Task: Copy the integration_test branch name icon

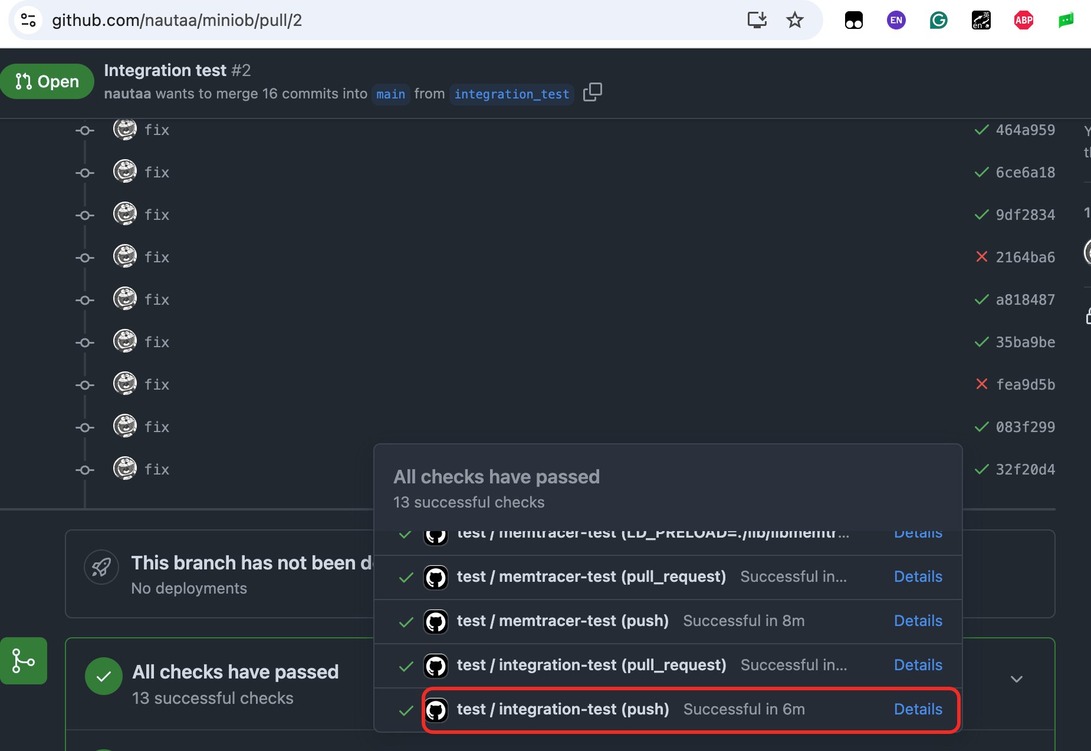Action: 592,93
